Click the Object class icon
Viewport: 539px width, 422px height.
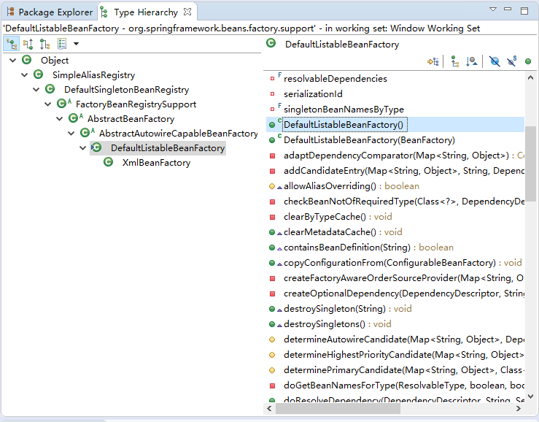click(x=26, y=60)
